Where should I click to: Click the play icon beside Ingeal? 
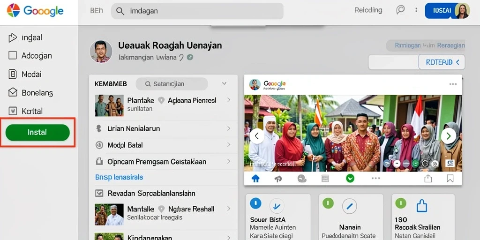[12, 37]
